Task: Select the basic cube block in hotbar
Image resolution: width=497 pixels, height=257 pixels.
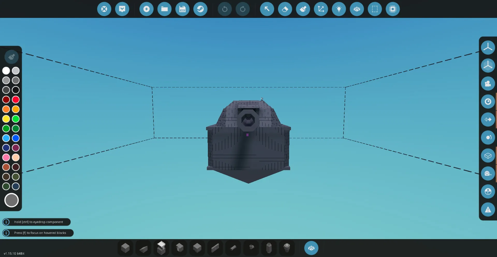Action: click(x=125, y=248)
